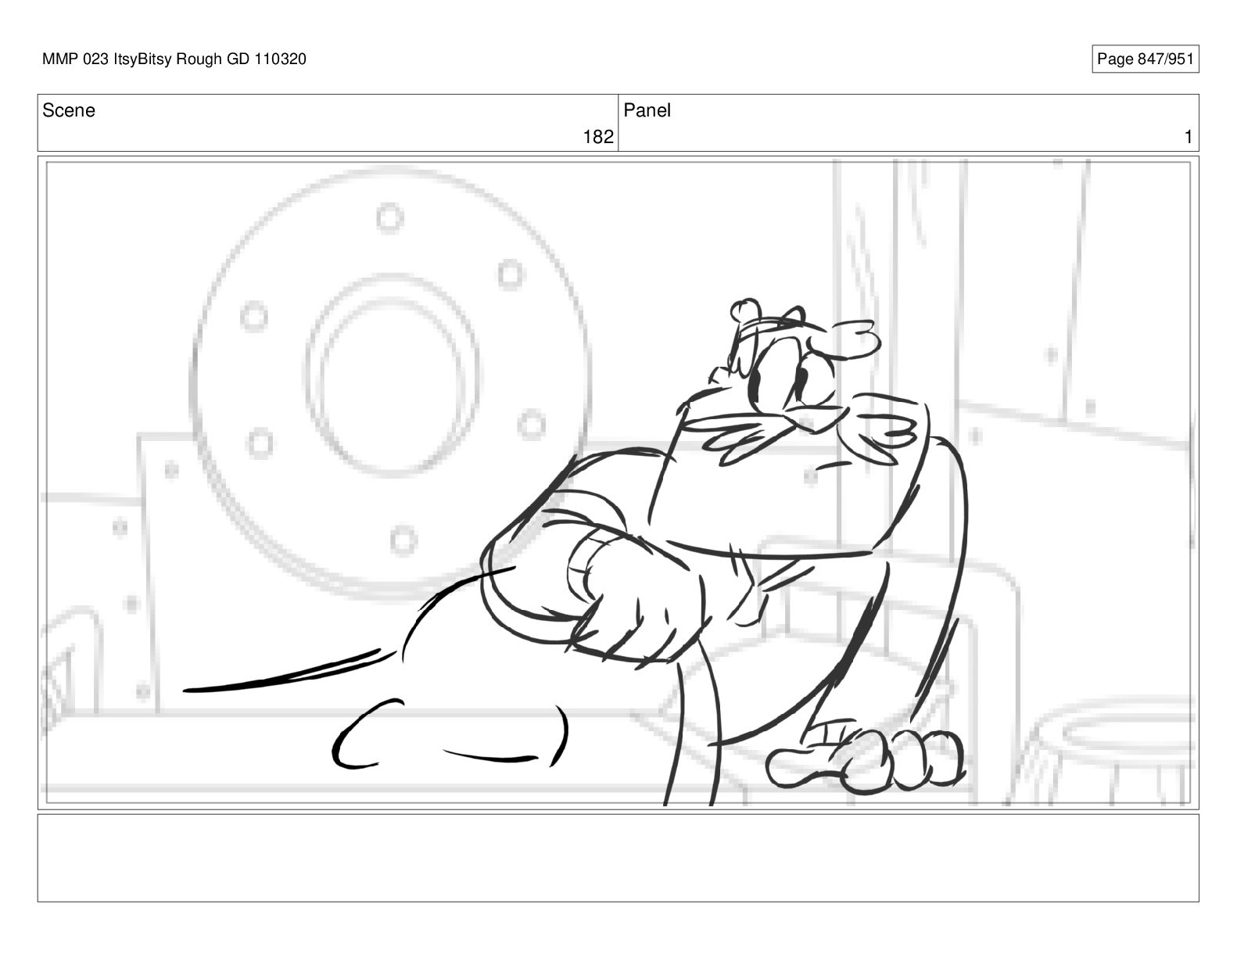Click the panel number '1'
Viewport: 1237px width, 958px height.
tap(1189, 138)
